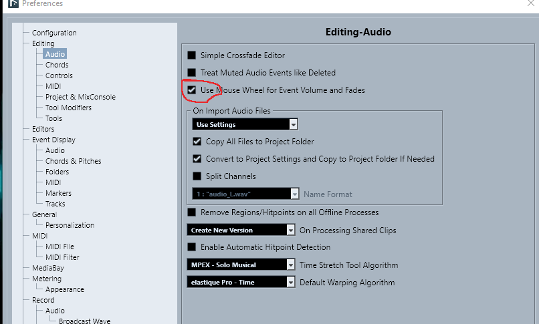Open the audio_L.wav Name Format dropdown
Screen dimensions: 539x324
coord(294,194)
